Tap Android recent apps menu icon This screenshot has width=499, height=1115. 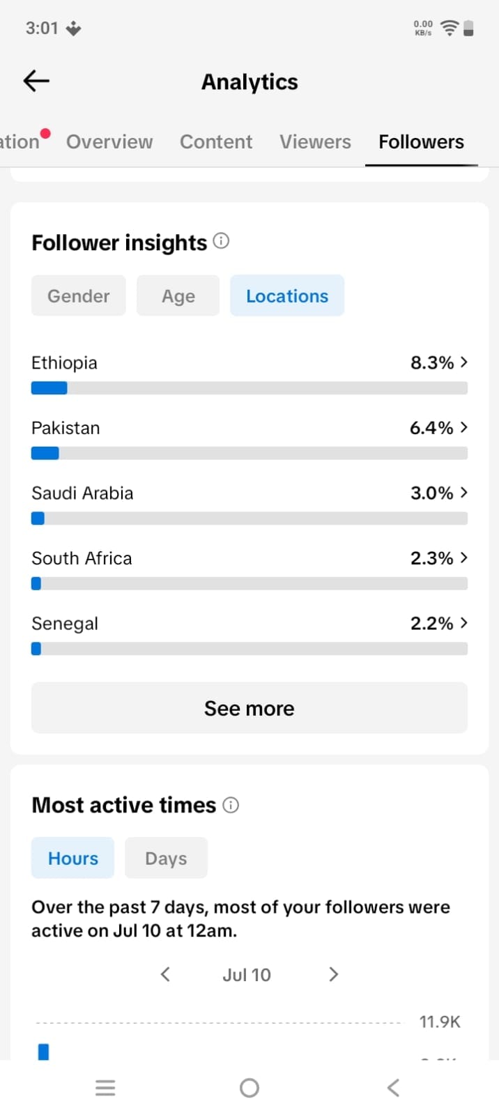click(105, 1088)
